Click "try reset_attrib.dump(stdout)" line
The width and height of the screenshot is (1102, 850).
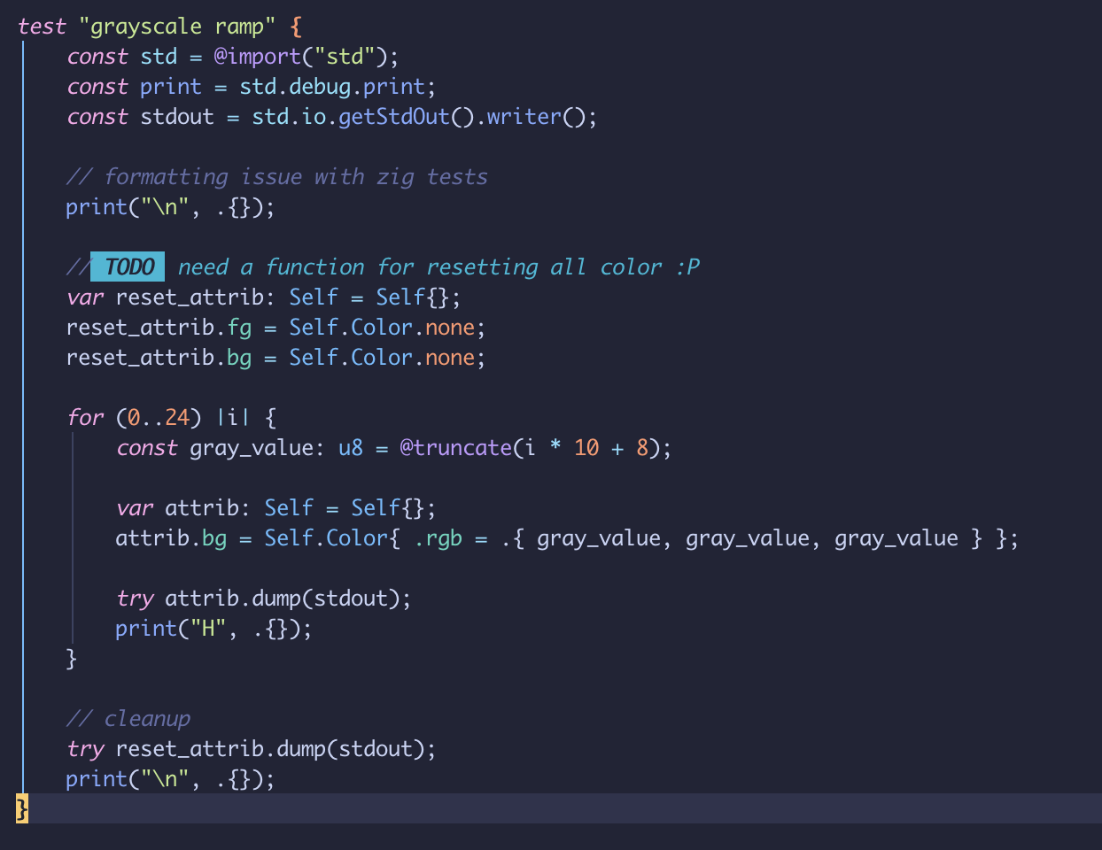[251, 749]
